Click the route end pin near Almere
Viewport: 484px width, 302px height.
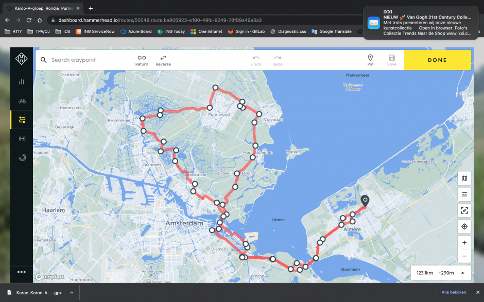(x=365, y=201)
